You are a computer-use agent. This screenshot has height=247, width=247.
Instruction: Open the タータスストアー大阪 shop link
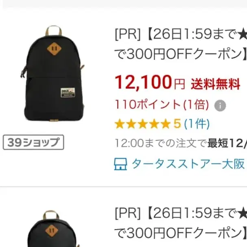(188, 164)
